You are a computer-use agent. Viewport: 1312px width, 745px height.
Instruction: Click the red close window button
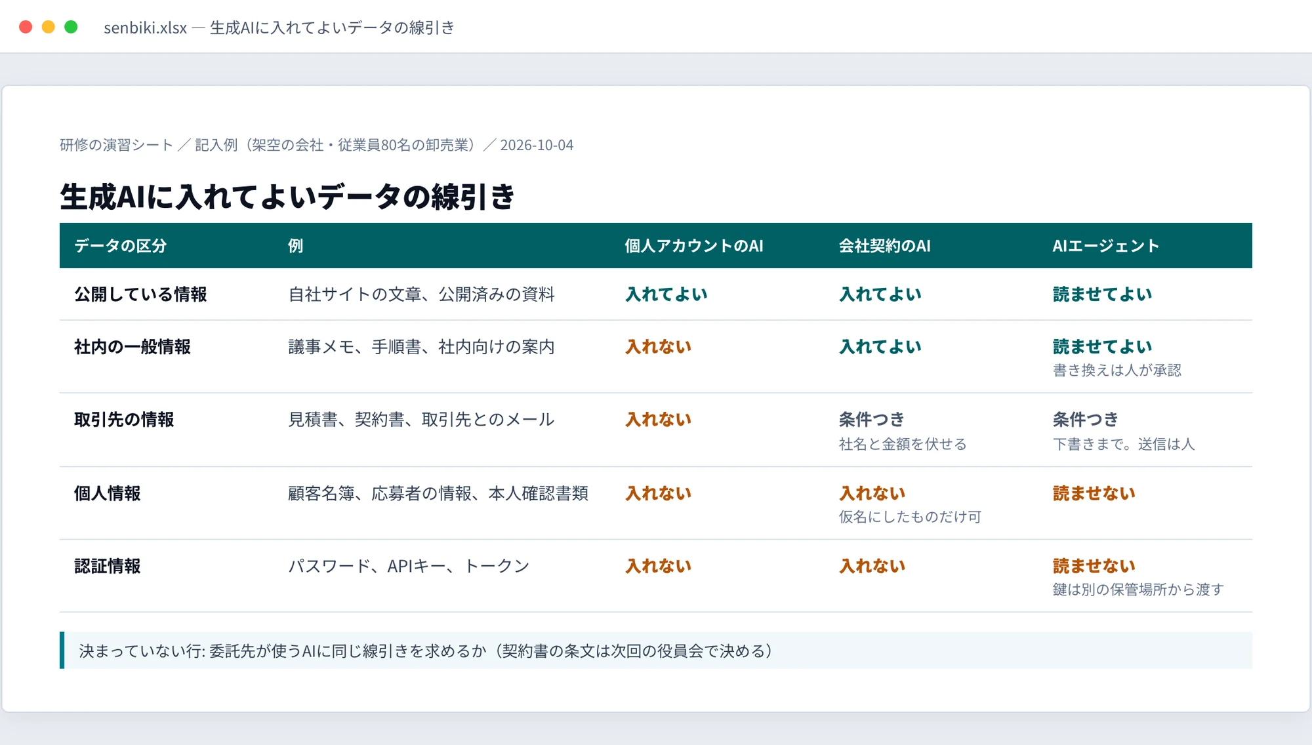coord(26,27)
